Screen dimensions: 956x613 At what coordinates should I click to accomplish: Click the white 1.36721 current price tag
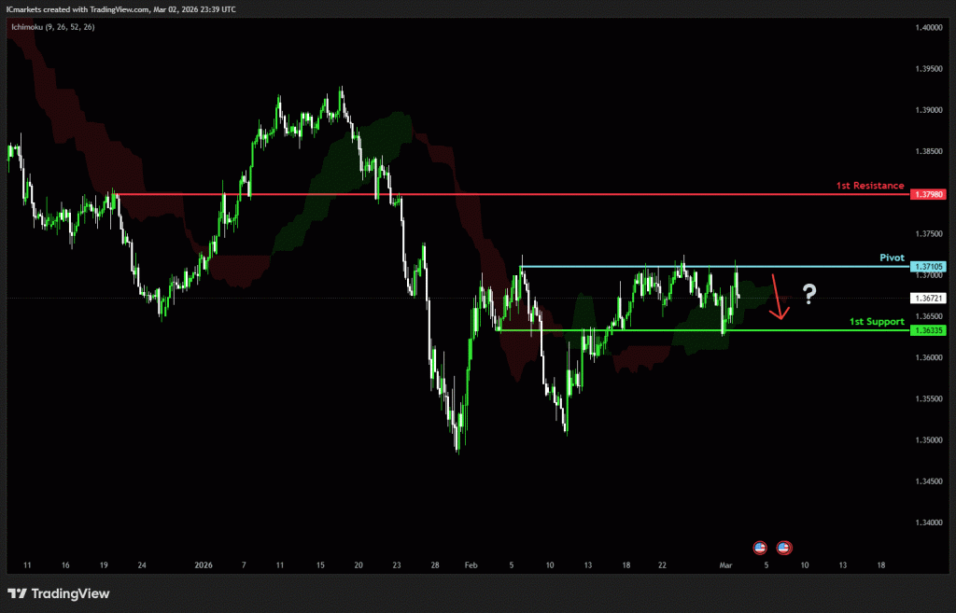pyautogui.click(x=930, y=298)
